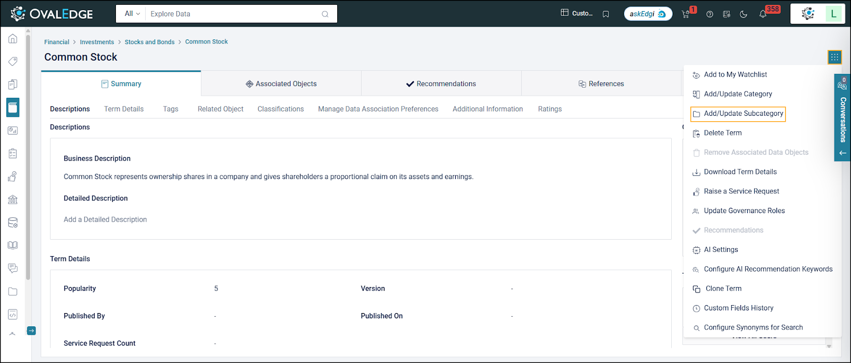Launch the askEdgi assistant
The image size is (851, 363).
point(648,14)
